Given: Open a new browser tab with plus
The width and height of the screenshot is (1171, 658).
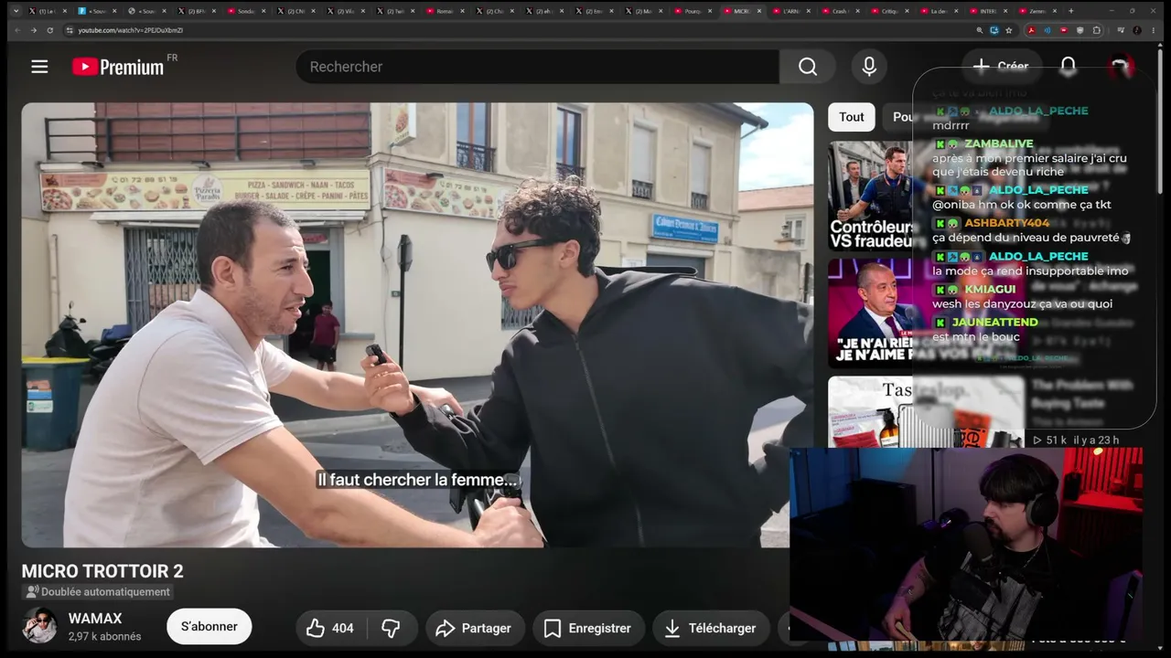Looking at the screenshot, I should (1071, 11).
